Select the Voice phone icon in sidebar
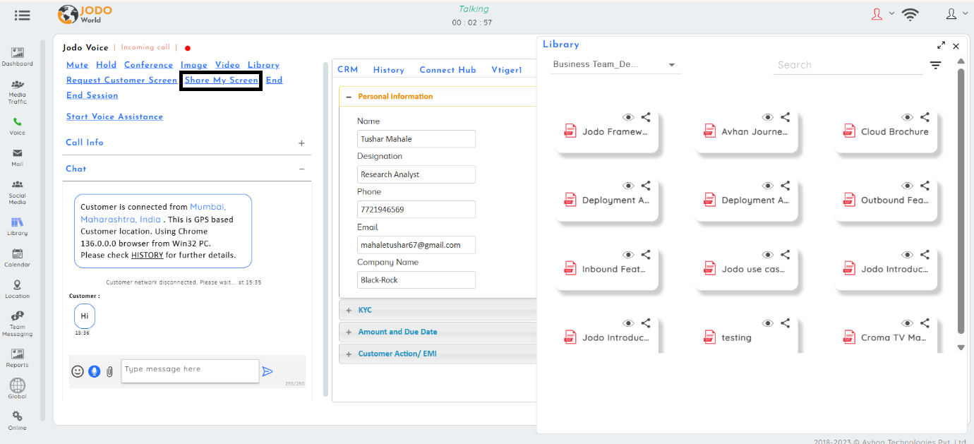 [x=17, y=122]
